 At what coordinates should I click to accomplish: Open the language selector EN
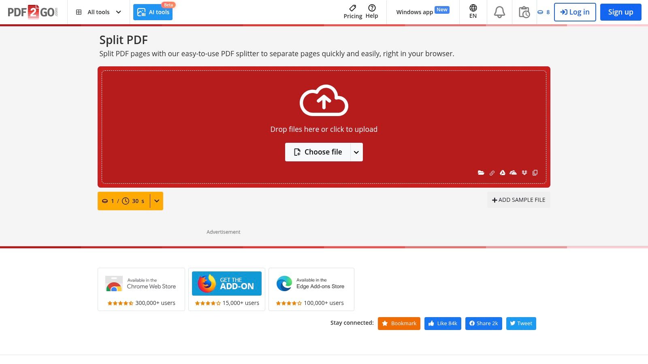473,12
